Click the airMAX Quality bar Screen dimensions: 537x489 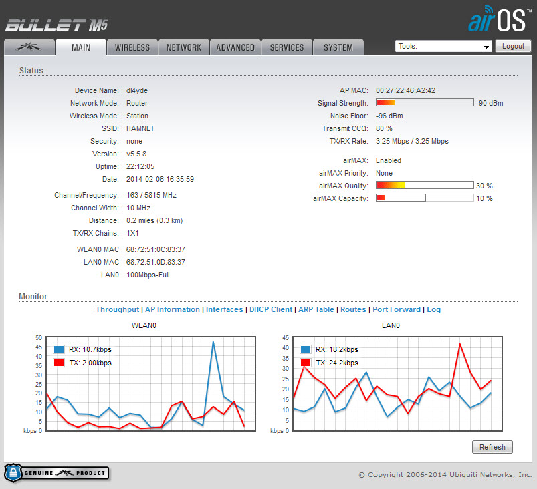(425, 185)
